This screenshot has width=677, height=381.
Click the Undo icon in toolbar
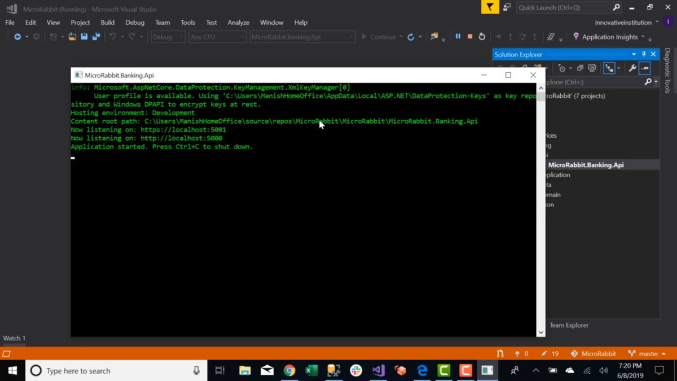(x=113, y=37)
